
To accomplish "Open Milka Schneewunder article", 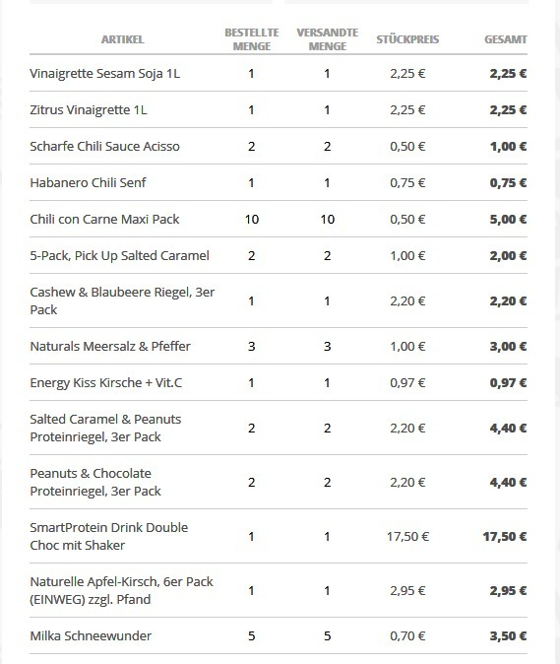I will pos(91,635).
